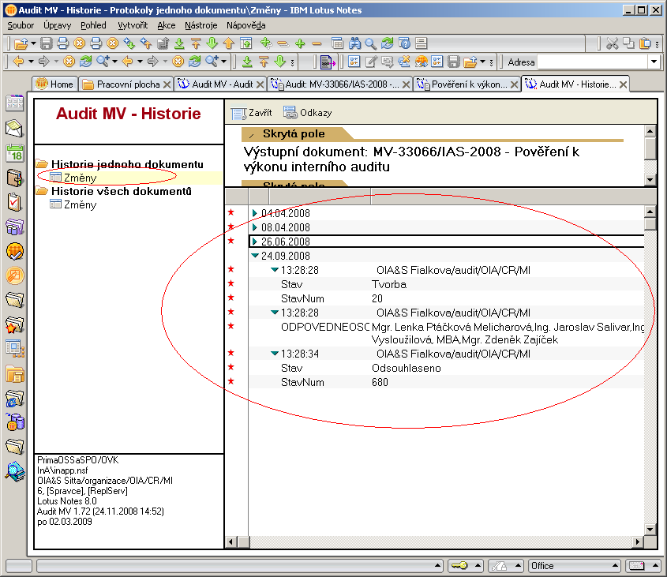Click the Paste clipboard icon in the toolbar
Image resolution: width=667 pixels, height=577 pixels.
coord(646,43)
